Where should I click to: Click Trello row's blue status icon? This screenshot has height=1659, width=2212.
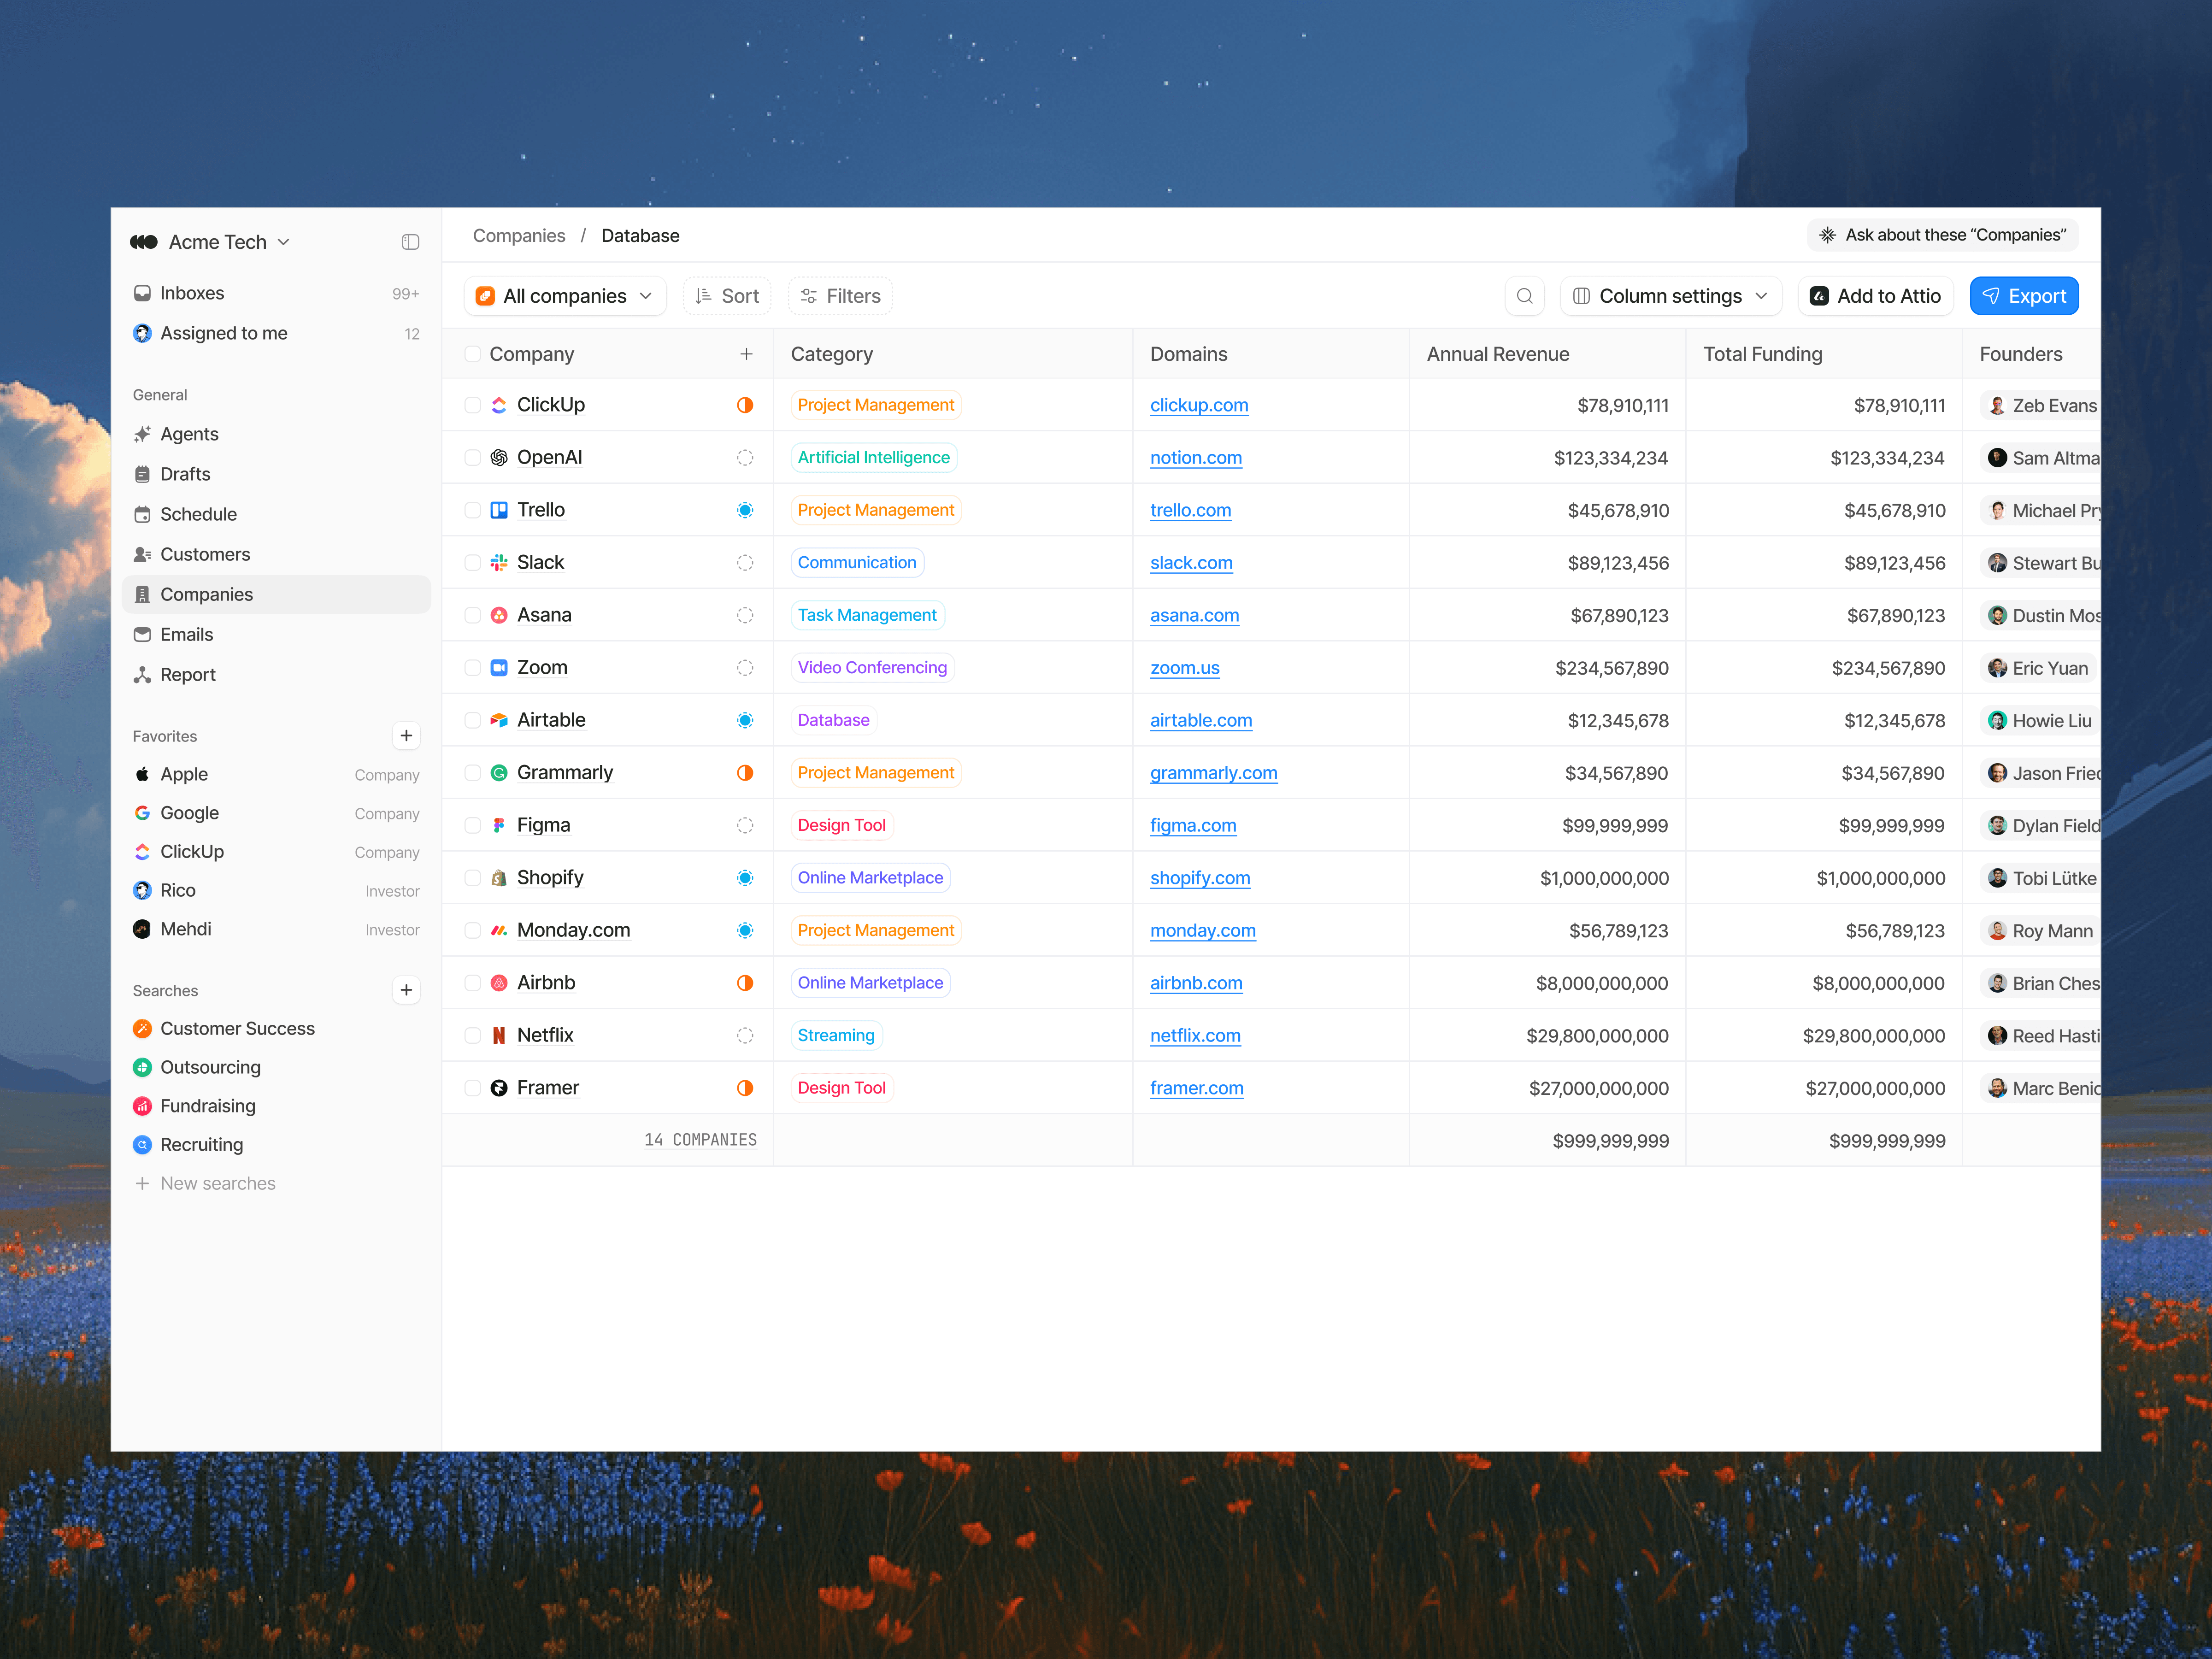tap(745, 510)
